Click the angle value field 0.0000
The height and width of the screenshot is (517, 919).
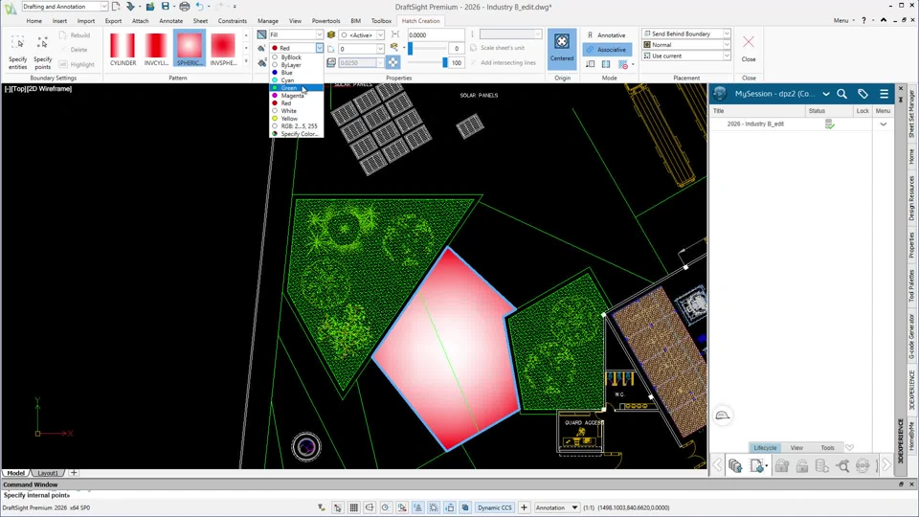[436, 34]
